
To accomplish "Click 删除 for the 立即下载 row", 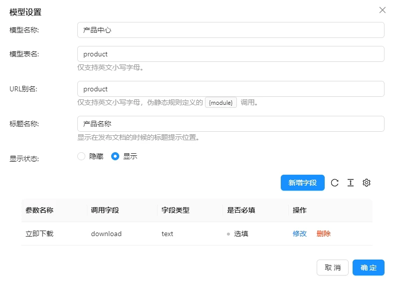I will [324, 234].
